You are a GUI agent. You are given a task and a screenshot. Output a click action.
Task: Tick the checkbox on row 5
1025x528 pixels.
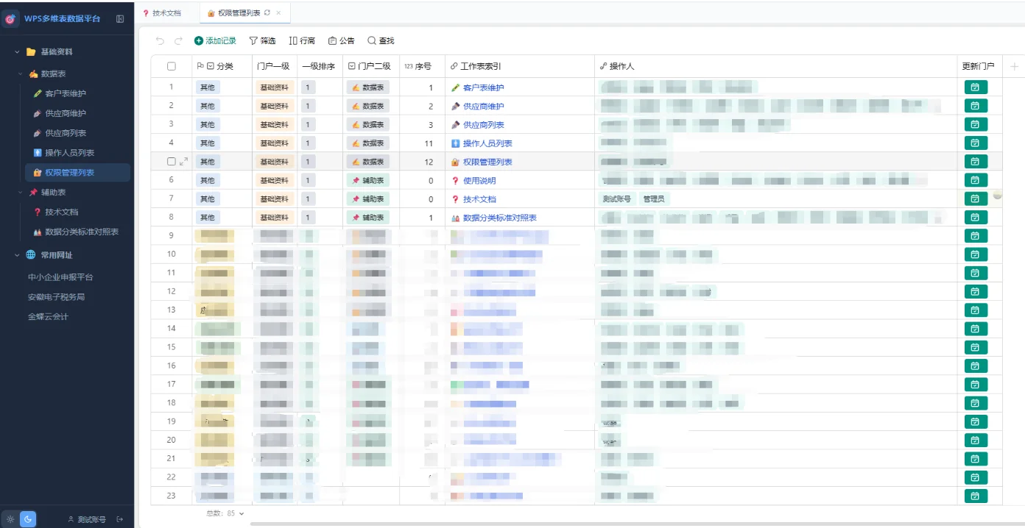[172, 161]
